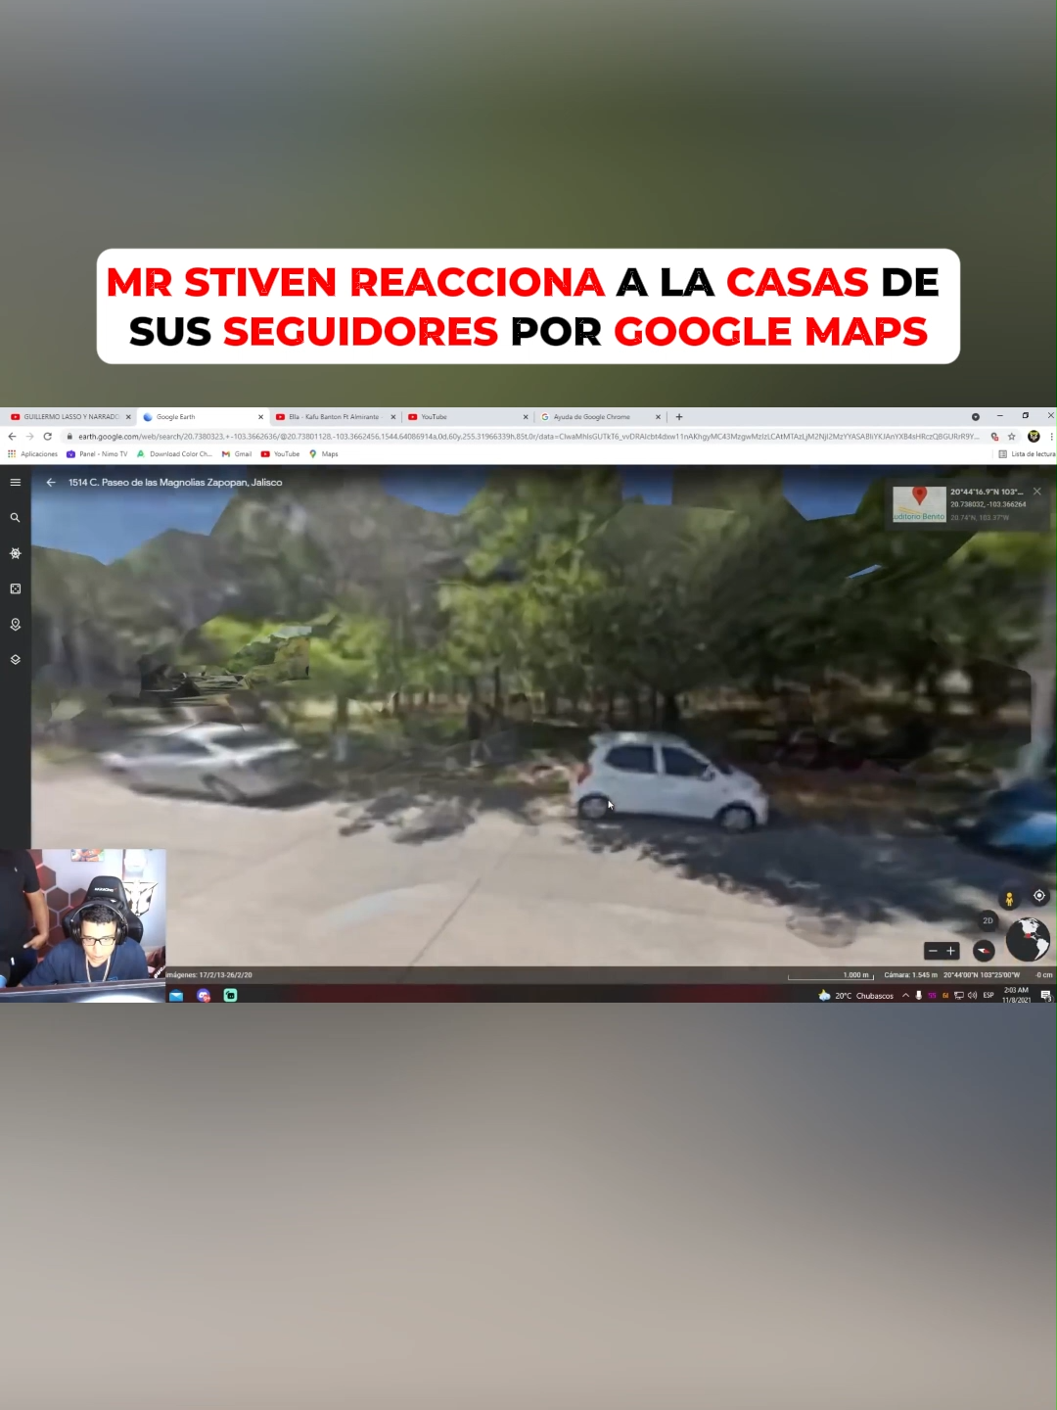Click the I'm Feeling Lucky dice icon

tap(15, 588)
